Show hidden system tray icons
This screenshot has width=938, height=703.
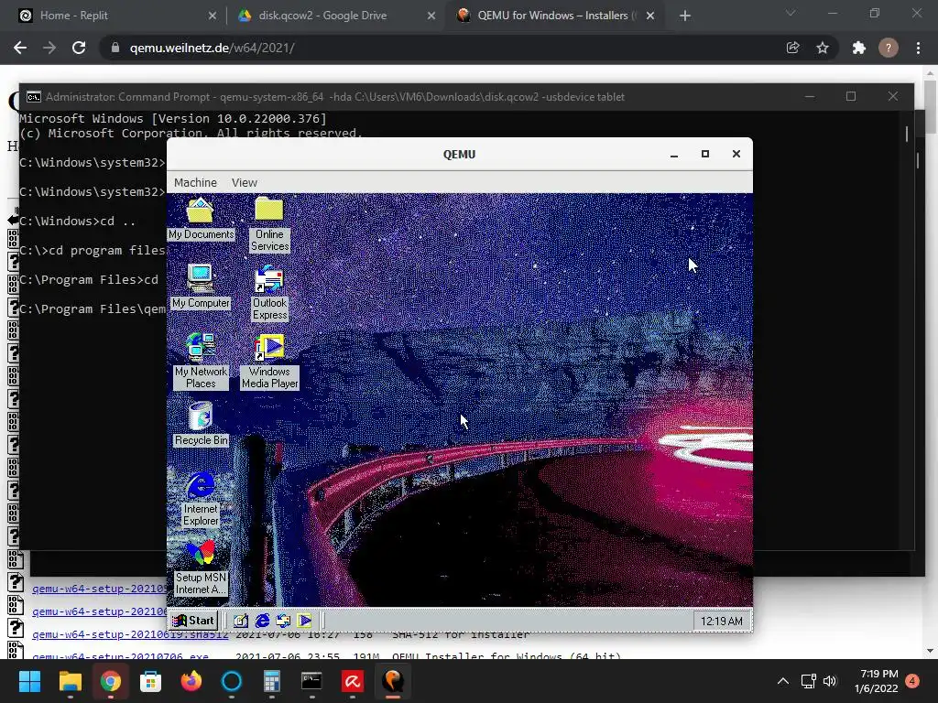782,681
